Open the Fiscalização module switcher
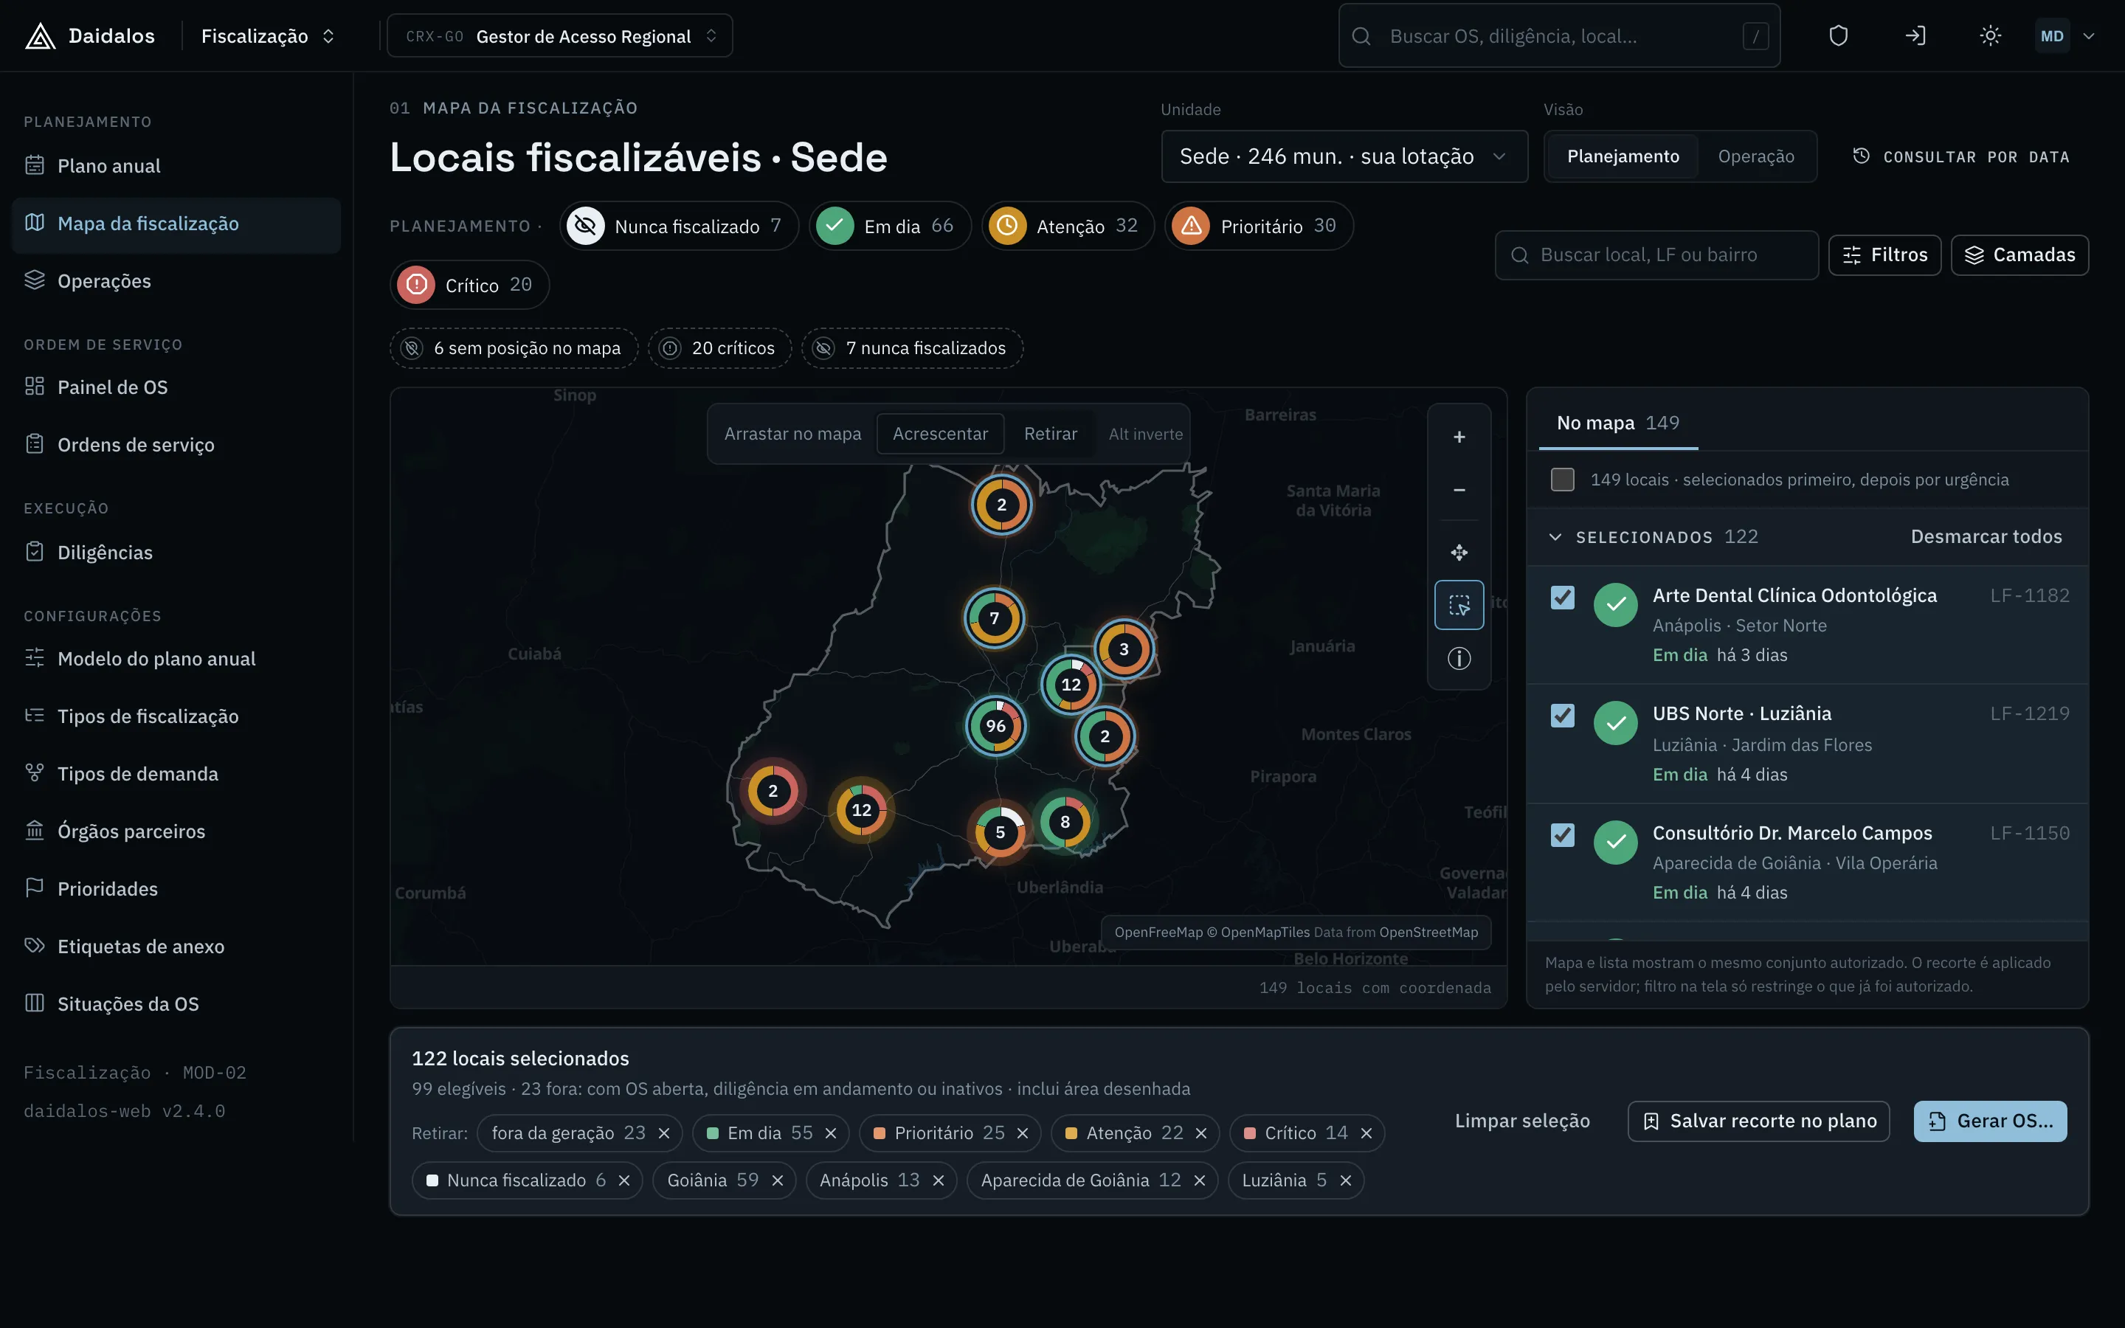This screenshot has width=2125, height=1328. (x=268, y=36)
